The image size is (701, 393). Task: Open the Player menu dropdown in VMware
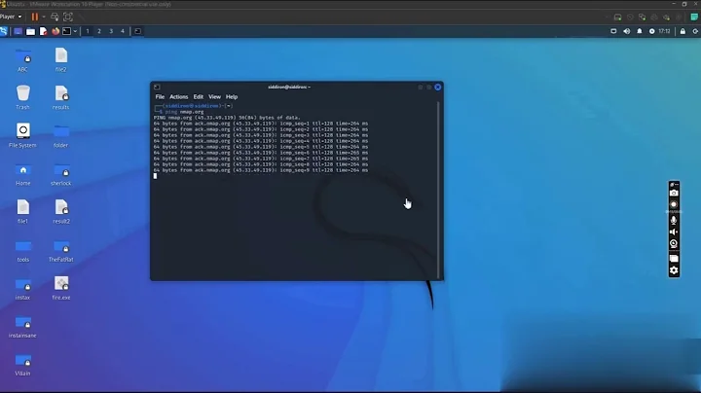point(11,17)
